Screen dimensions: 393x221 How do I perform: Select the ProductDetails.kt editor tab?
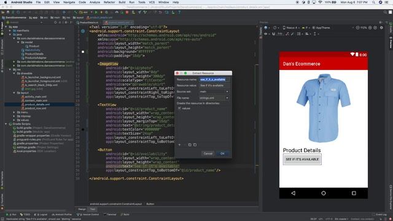click(89, 23)
